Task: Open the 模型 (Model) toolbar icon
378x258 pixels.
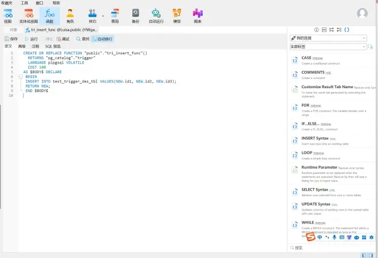Action: coord(177,16)
